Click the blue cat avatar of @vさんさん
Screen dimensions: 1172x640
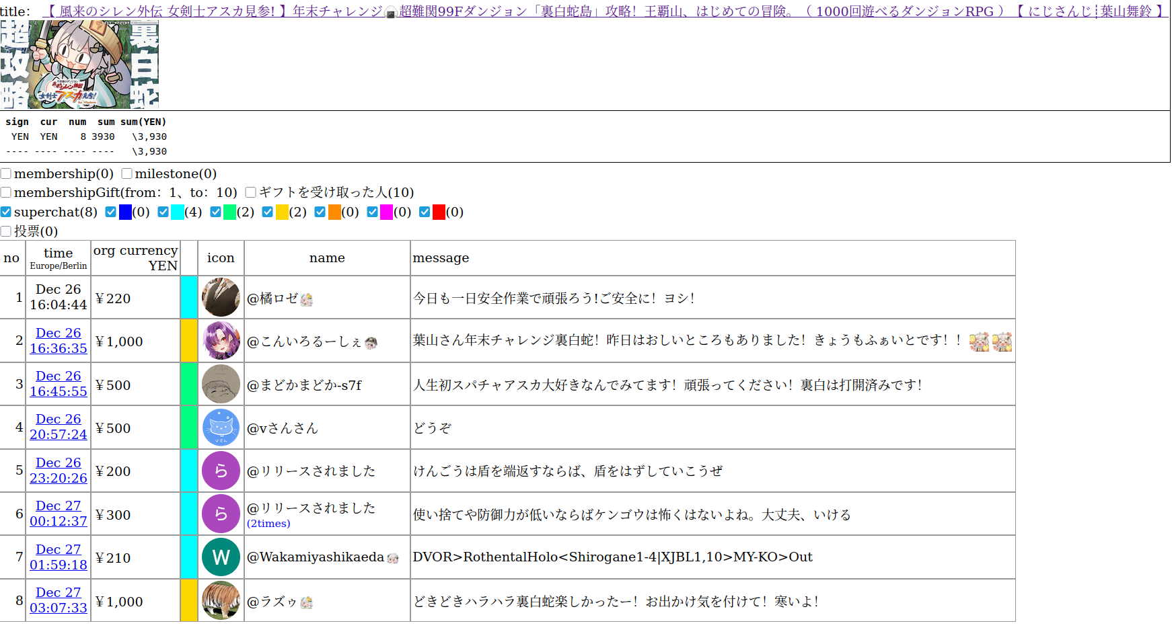tap(221, 428)
